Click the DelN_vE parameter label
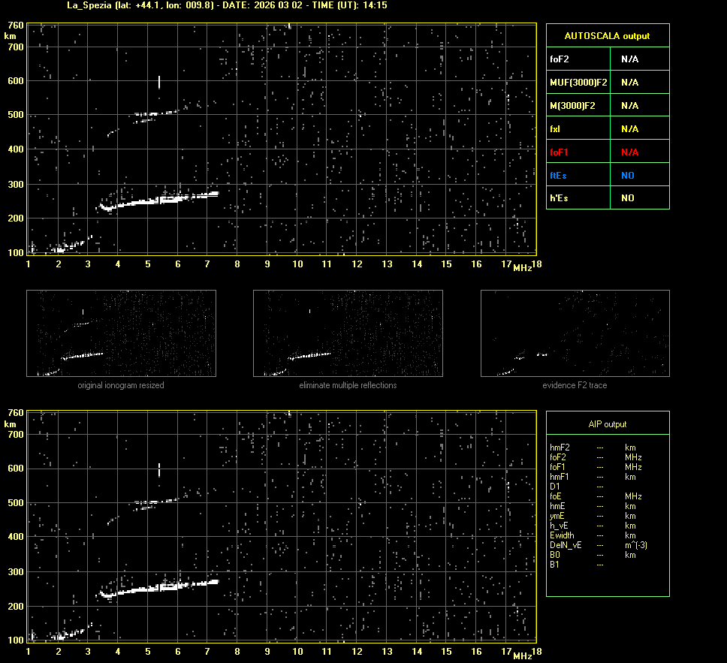 pos(565,545)
